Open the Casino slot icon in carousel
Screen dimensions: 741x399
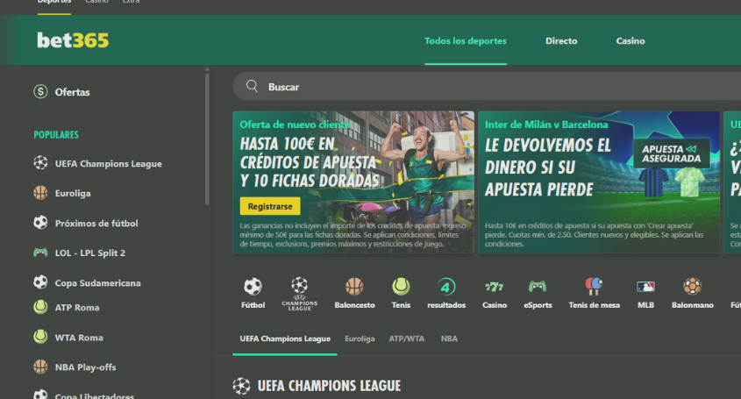[495, 286]
